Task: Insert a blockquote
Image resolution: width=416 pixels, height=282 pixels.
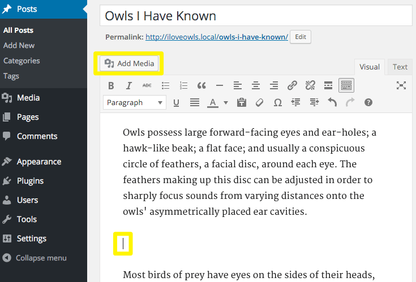Action: [201, 85]
